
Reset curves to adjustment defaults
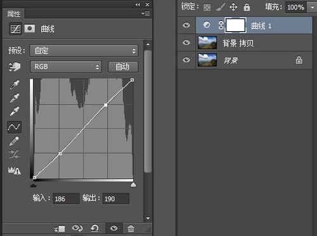94,228
